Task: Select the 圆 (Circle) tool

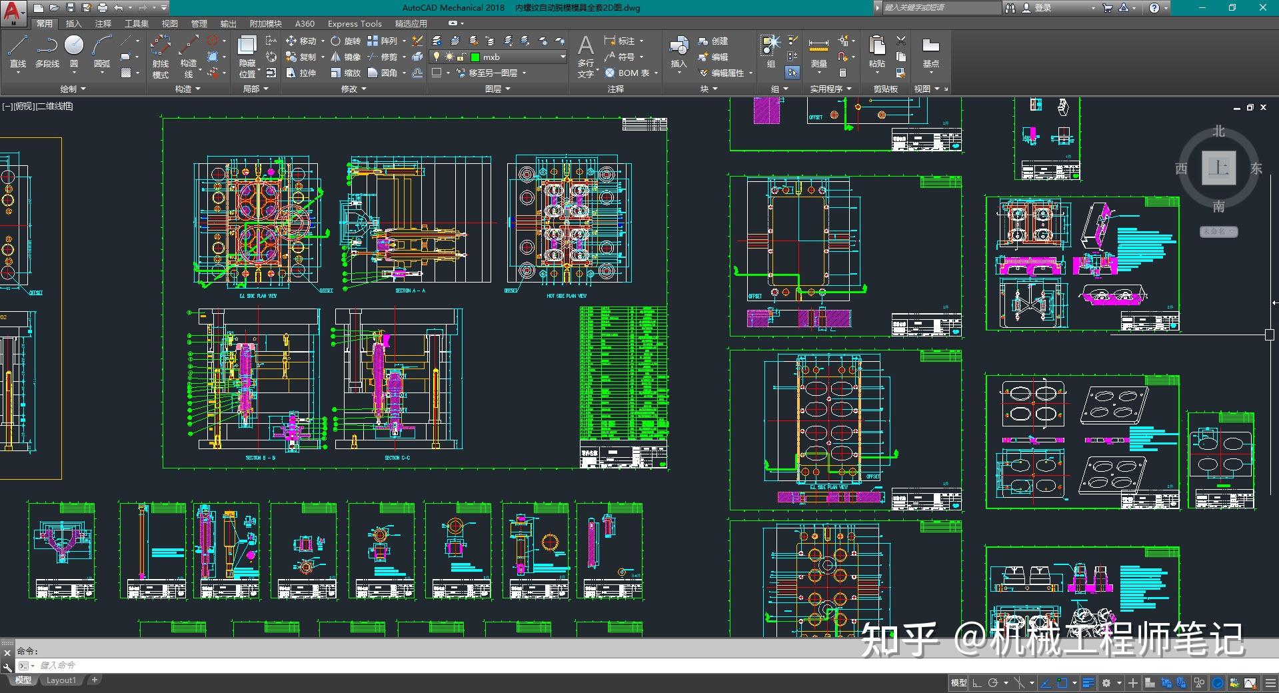Action: (75, 52)
